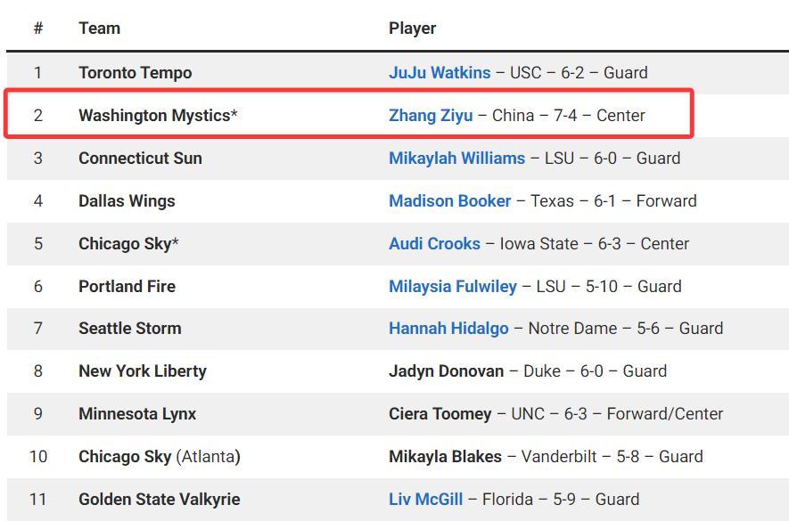The height and width of the screenshot is (521, 789).
Task: Click Connecticut Sun in row 3
Action: tap(140, 159)
